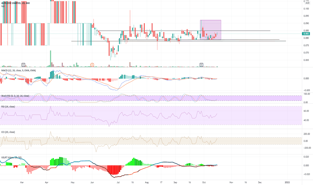Select the Vol indicator label
Screen dimensions: 313x185
(x=3, y=6)
